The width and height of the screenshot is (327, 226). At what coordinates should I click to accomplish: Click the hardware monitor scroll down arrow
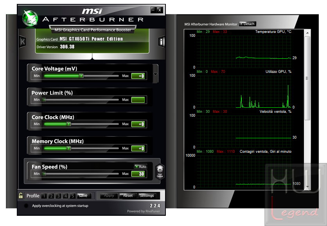click(x=307, y=186)
